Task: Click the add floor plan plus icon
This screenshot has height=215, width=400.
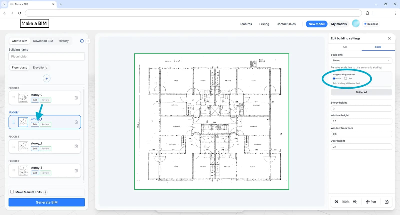Action: tap(46, 78)
